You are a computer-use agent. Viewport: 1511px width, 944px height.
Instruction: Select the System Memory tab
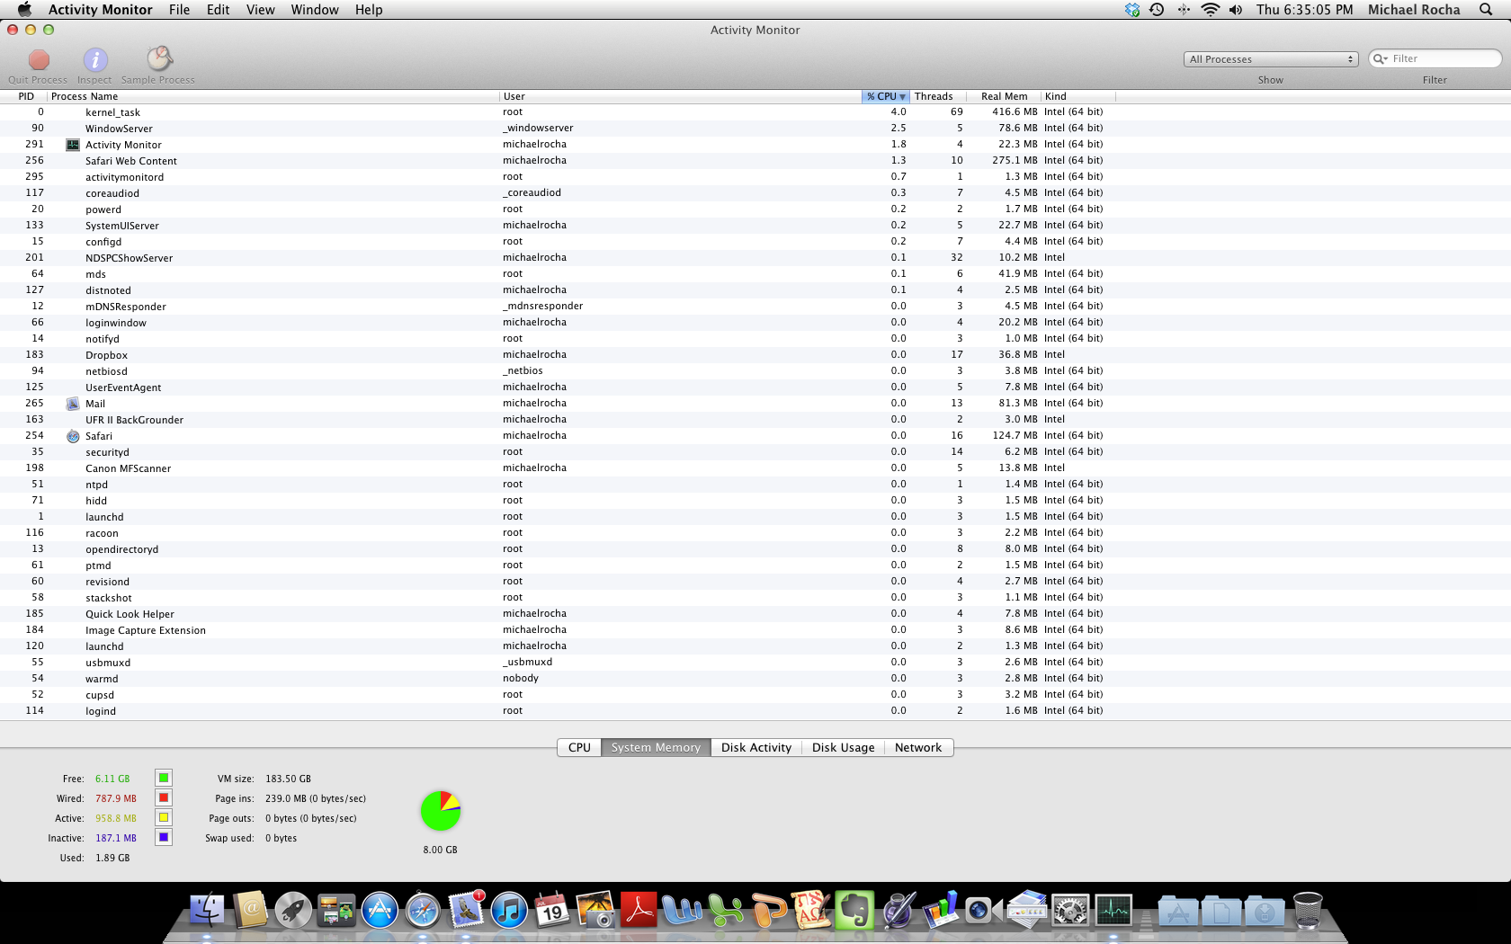tap(656, 748)
